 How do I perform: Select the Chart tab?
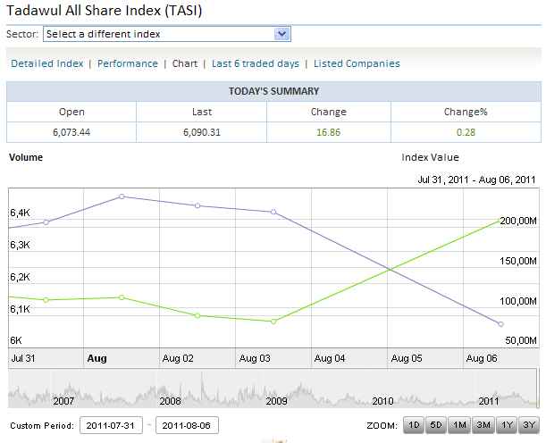coord(185,63)
